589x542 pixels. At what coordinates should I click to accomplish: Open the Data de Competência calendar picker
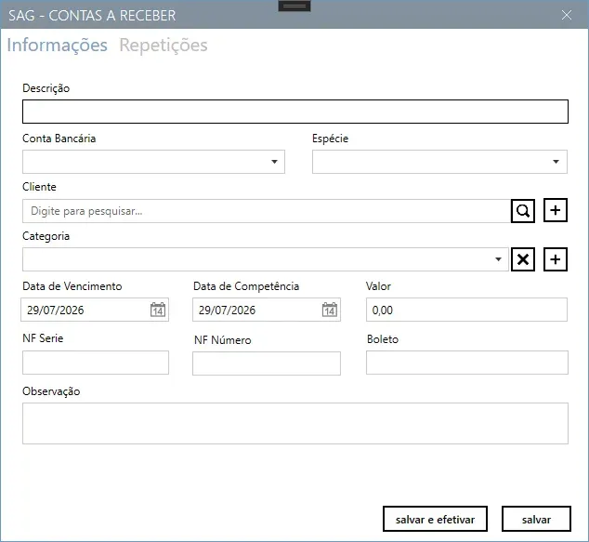tap(330, 310)
